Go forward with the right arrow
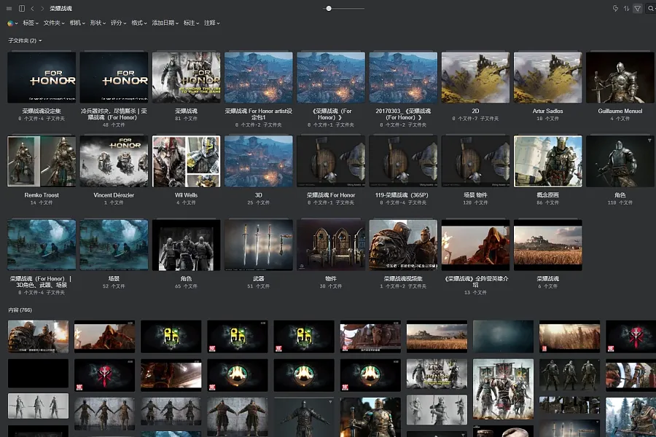Screen dimensions: 656x437 click(42, 8)
